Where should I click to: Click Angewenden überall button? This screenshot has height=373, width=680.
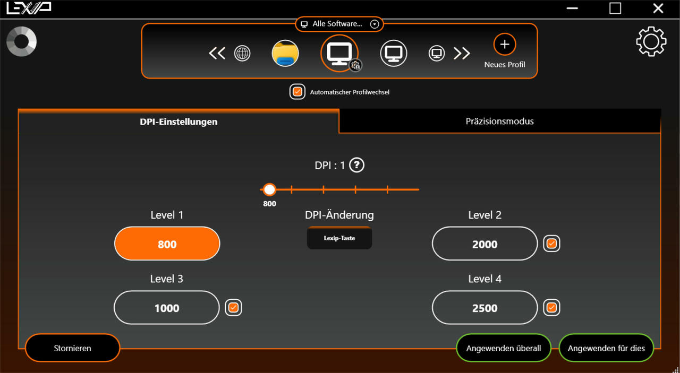tap(504, 348)
